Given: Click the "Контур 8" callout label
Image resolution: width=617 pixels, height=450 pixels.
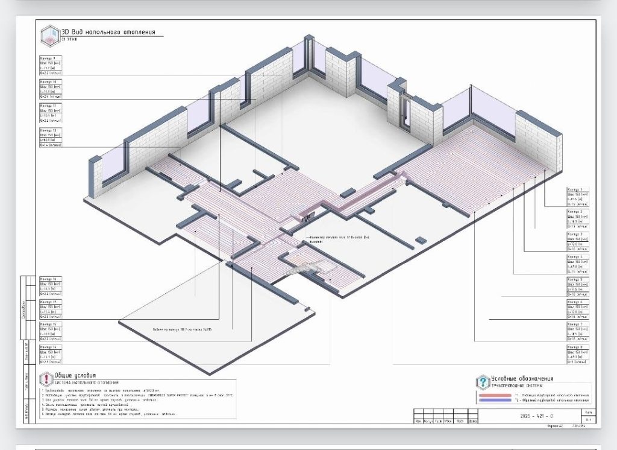Looking at the screenshot, I should pyautogui.click(x=578, y=355).
